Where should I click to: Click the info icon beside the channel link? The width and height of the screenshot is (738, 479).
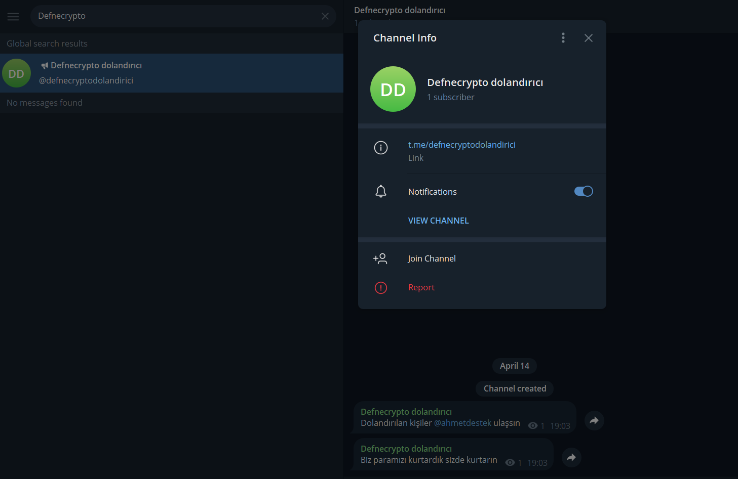pyautogui.click(x=381, y=148)
